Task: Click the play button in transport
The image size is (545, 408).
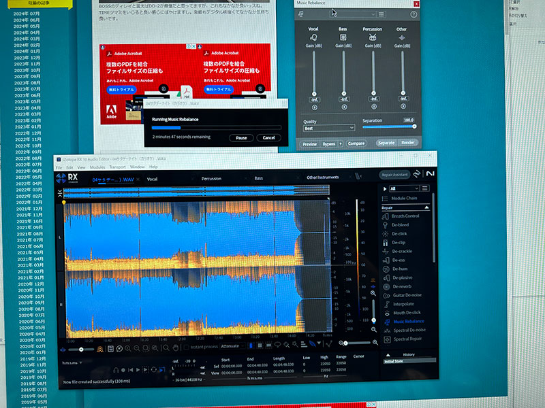Action: (x=138, y=370)
